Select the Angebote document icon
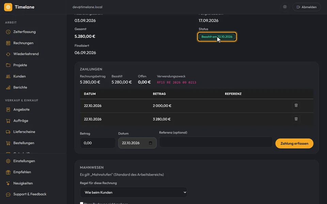The height and width of the screenshot is (204, 327). tap(8, 109)
